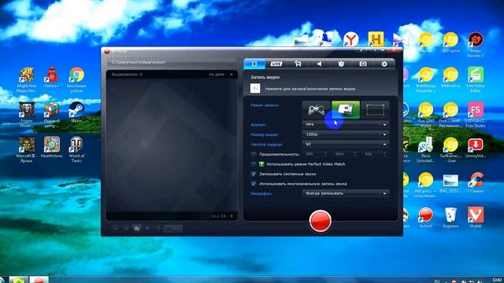504x283 pixels.
Task: Click the big red record button
Action: point(321,221)
